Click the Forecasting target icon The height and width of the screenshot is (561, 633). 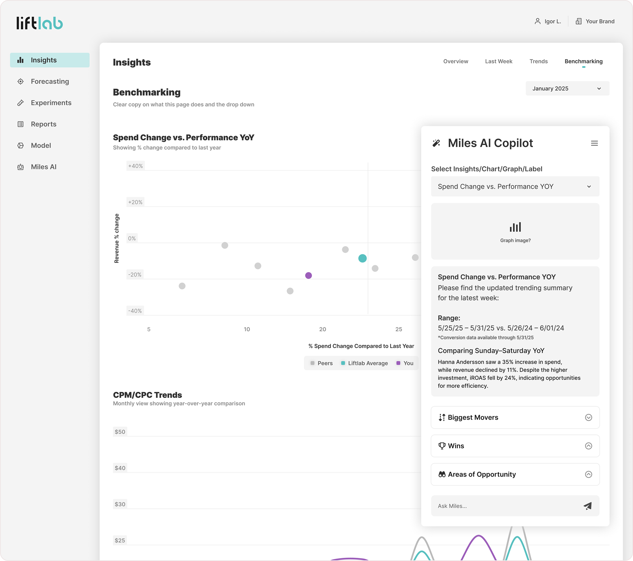coord(20,82)
